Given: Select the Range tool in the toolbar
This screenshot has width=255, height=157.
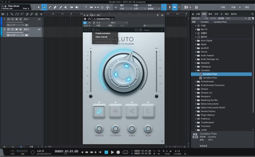Looking at the screenshot, I should [x=44, y=7].
